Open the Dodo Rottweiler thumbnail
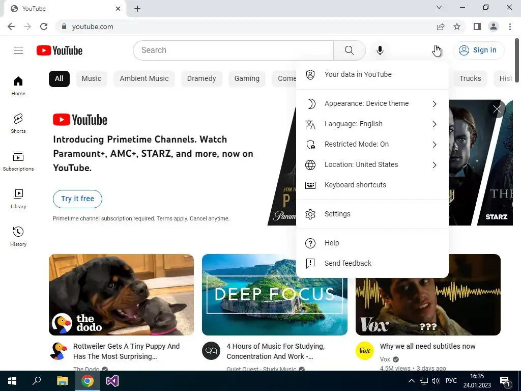Image resolution: width=521 pixels, height=391 pixels. [x=121, y=295]
